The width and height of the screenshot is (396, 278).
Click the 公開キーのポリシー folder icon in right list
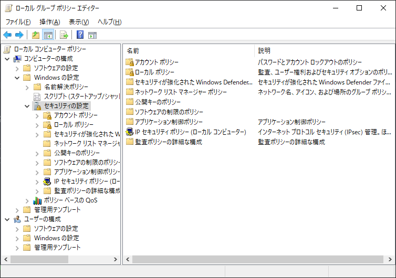click(x=130, y=102)
